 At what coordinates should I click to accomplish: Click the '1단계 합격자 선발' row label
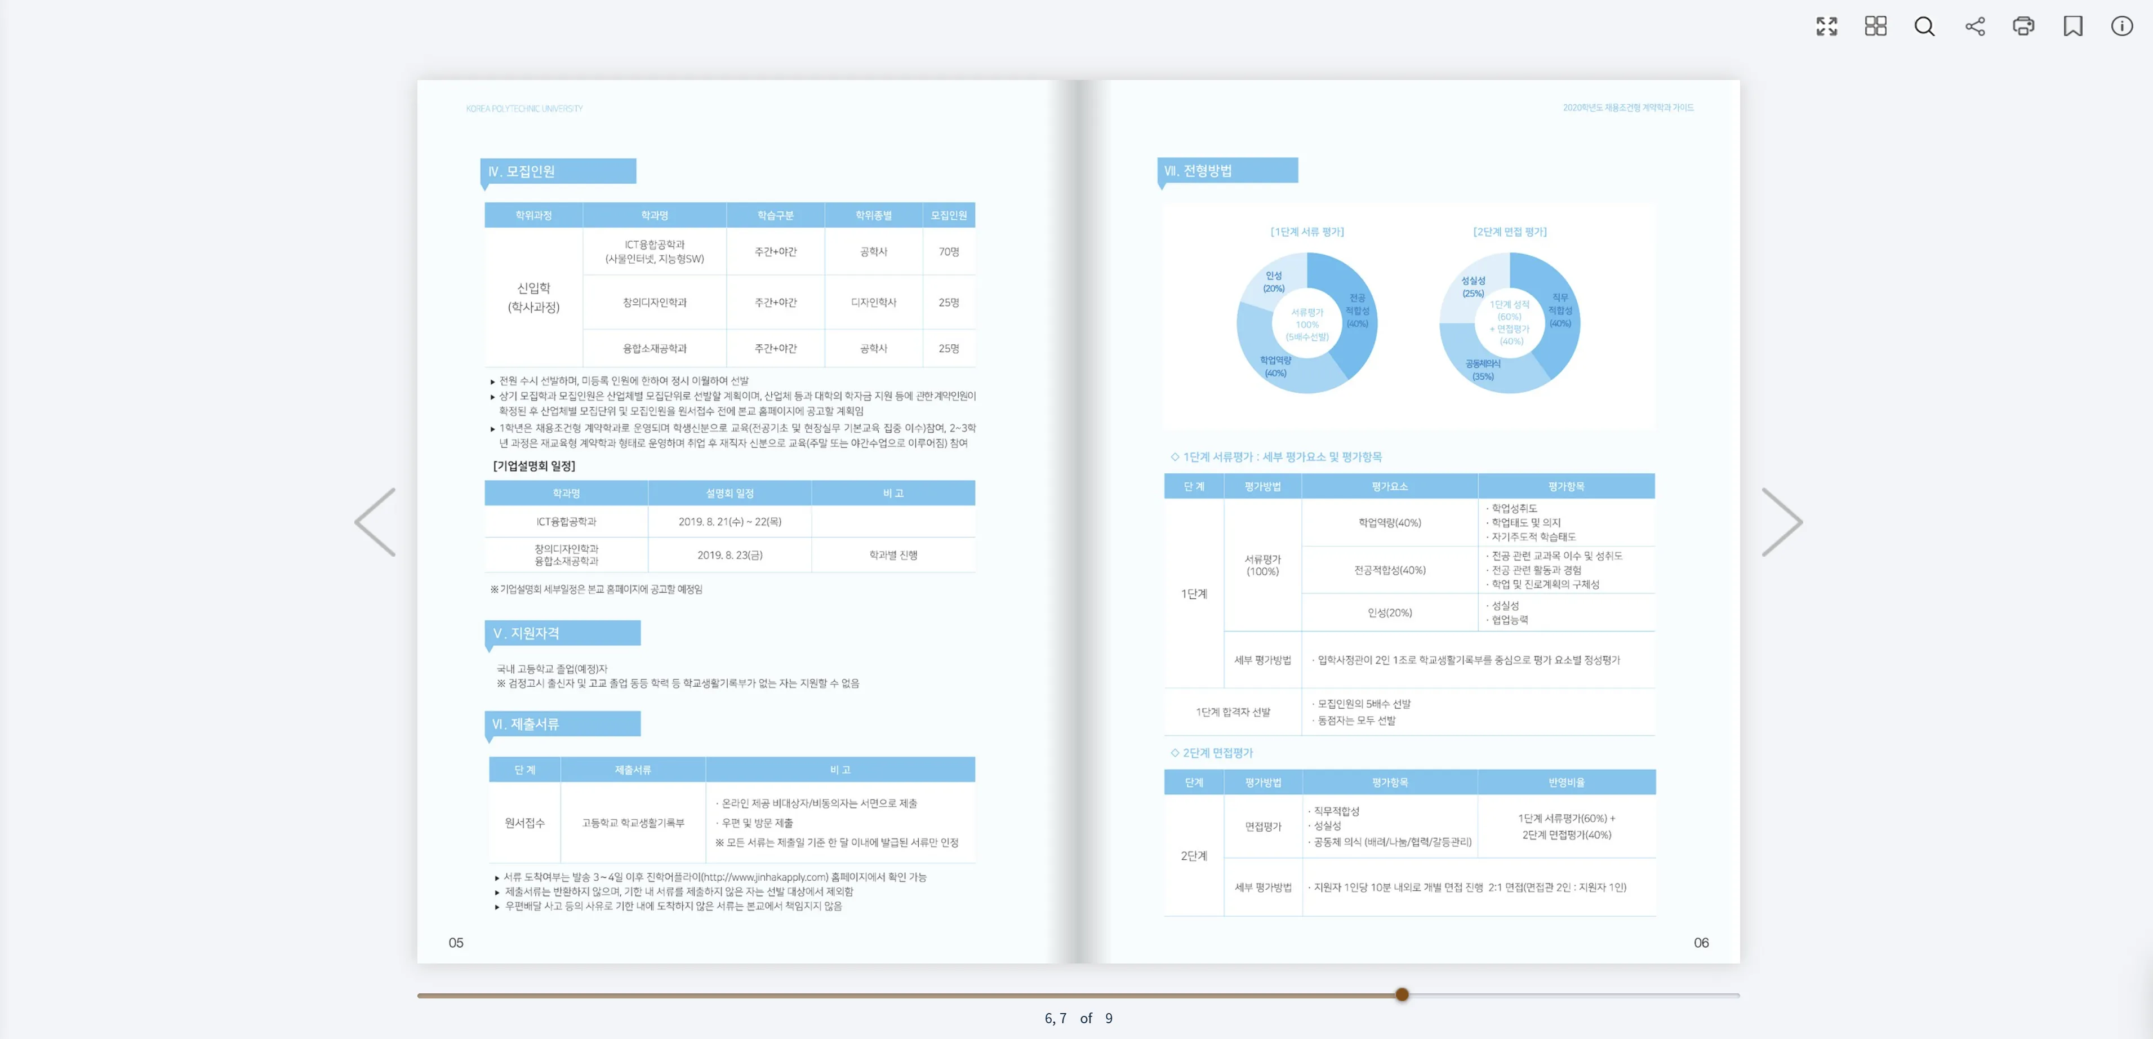(1233, 712)
